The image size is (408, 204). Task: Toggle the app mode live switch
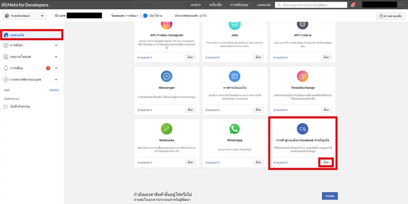[144, 15]
